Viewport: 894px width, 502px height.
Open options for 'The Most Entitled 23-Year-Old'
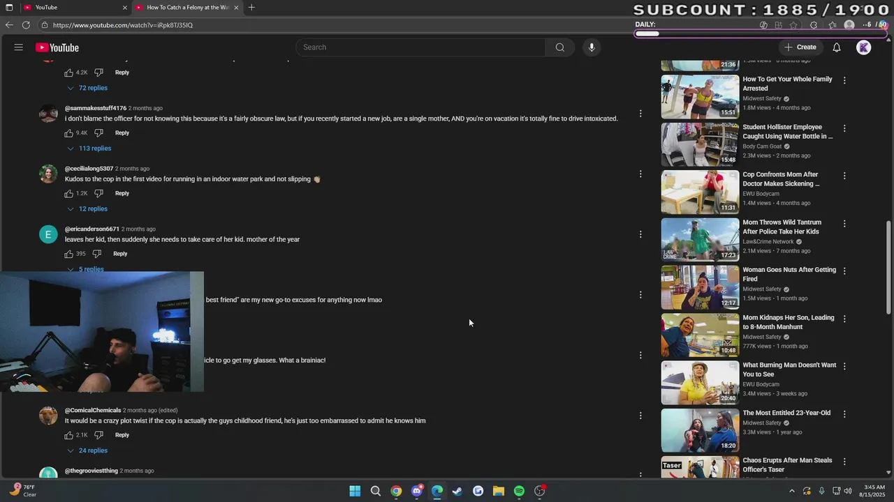click(x=844, y=414)
